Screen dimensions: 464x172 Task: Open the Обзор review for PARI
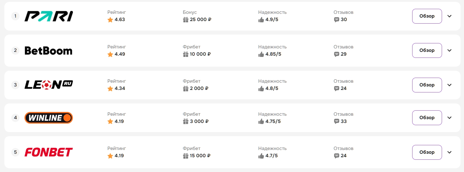427,16
